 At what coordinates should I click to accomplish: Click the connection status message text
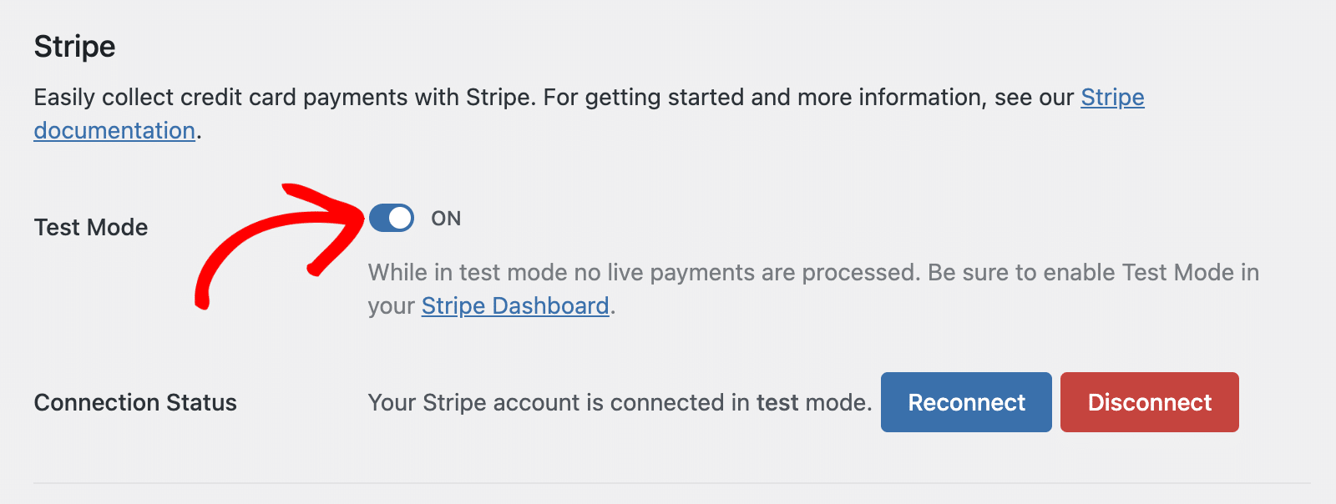[x=618, y=402]
